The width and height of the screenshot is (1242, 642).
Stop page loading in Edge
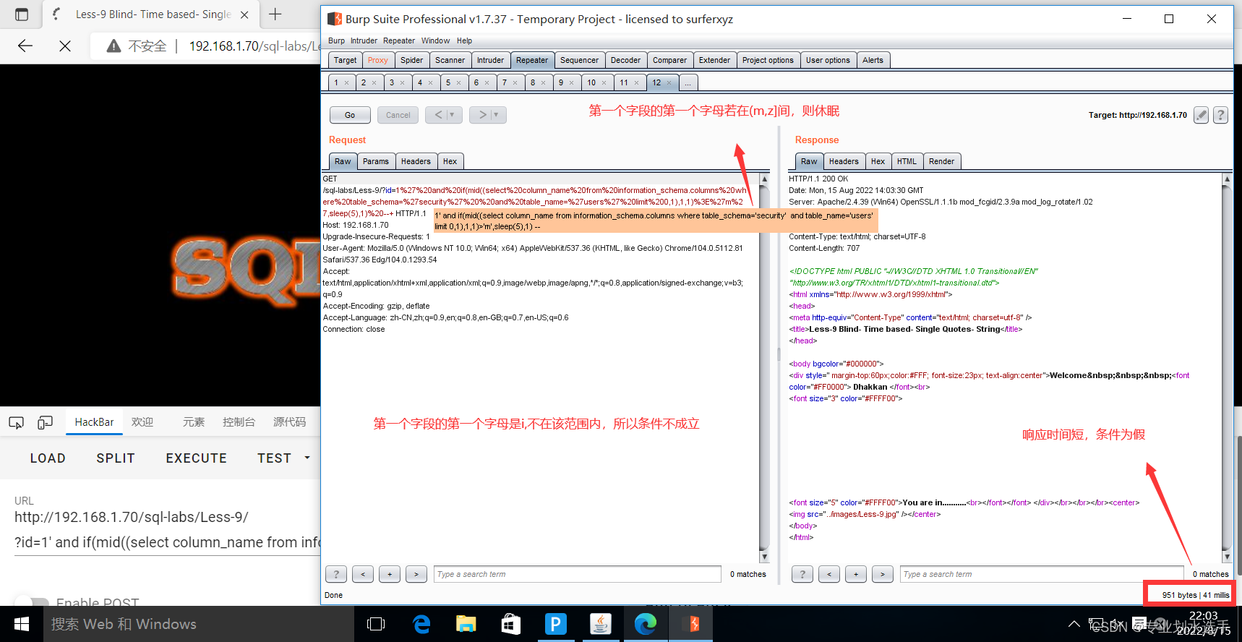tap(65, 46)
